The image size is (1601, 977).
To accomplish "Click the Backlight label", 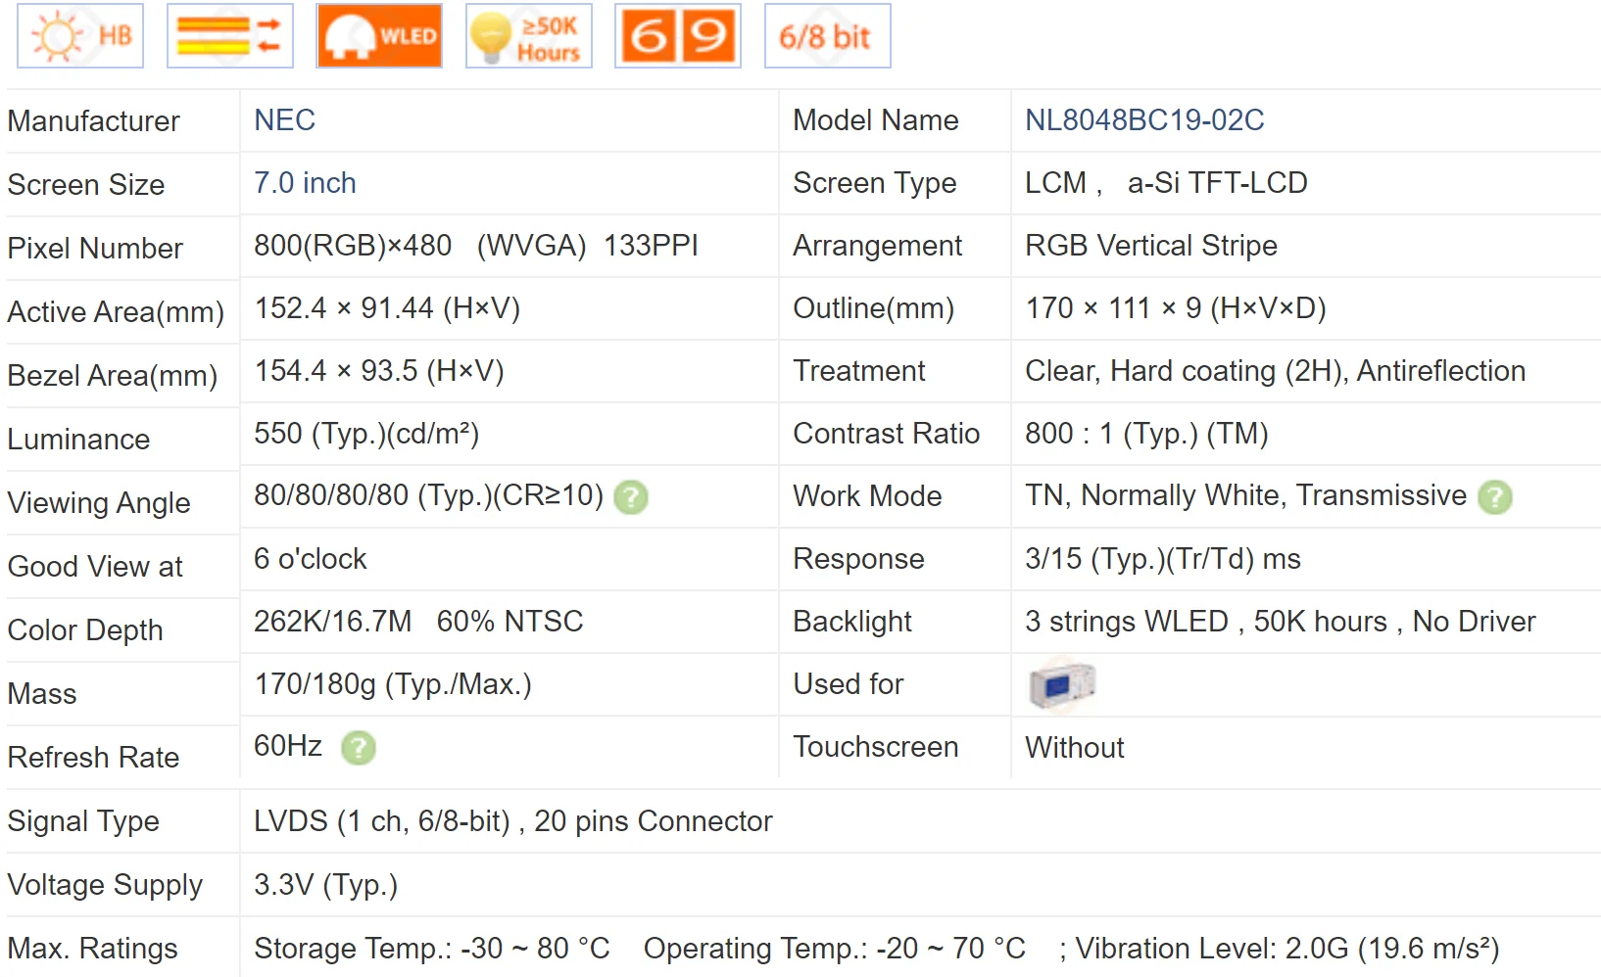I will pos(852,622).
